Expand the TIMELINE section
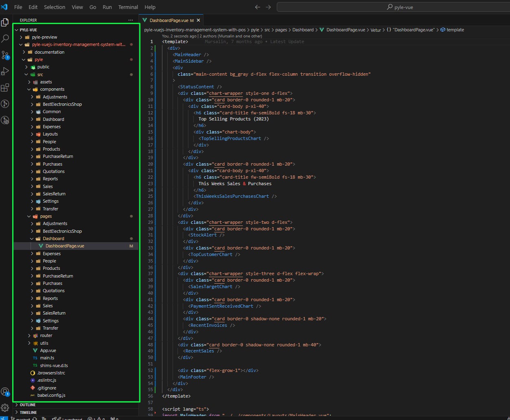Viewport: 510px width, 420px height. (77, 412)
